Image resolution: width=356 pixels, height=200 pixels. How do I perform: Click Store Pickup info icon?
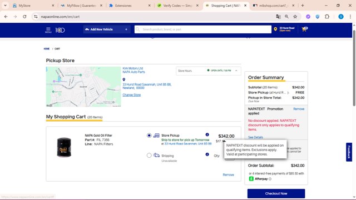(x=207, y=134)
